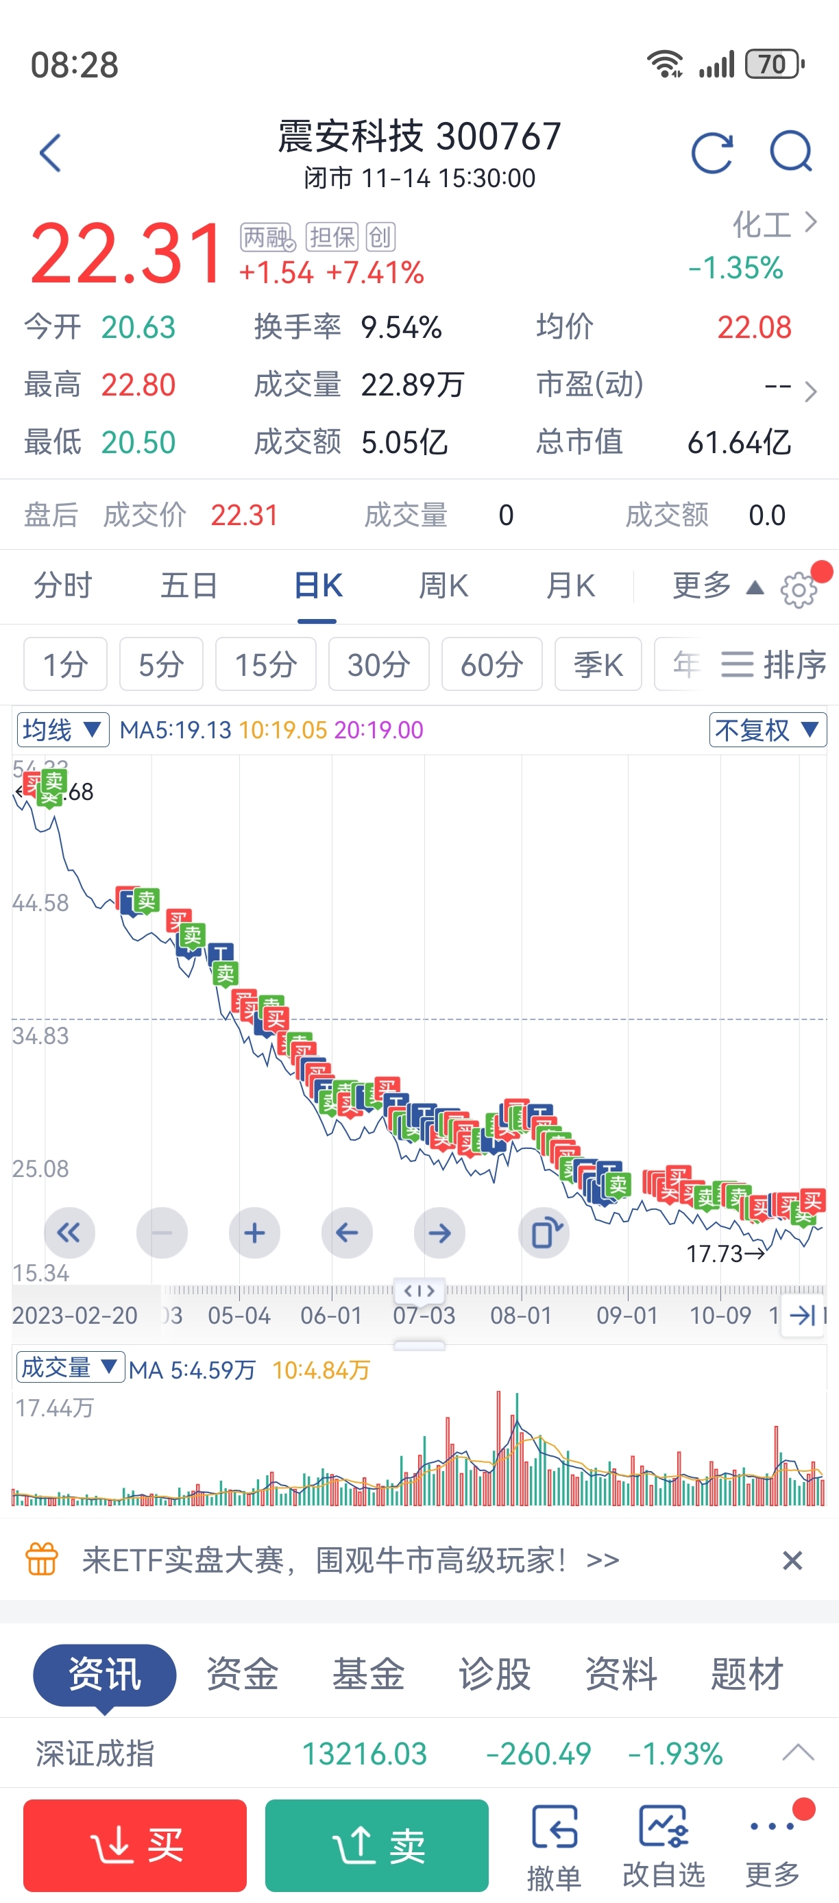The width and height of the screenshot is (839, 1903).
Task: Tap the back arrow icon
Action: point(50,153)
